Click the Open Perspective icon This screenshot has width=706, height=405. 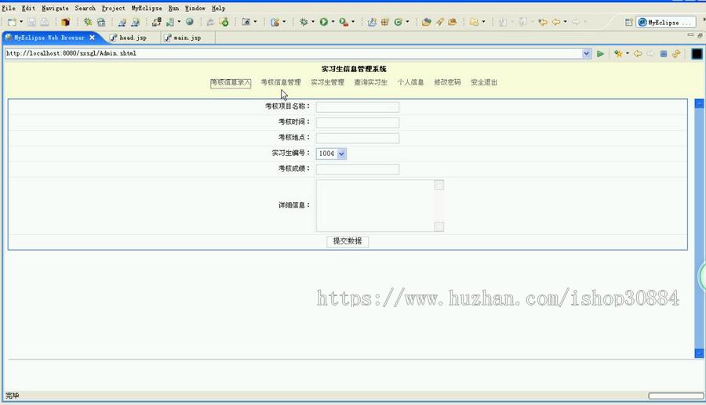coord(629,23)
